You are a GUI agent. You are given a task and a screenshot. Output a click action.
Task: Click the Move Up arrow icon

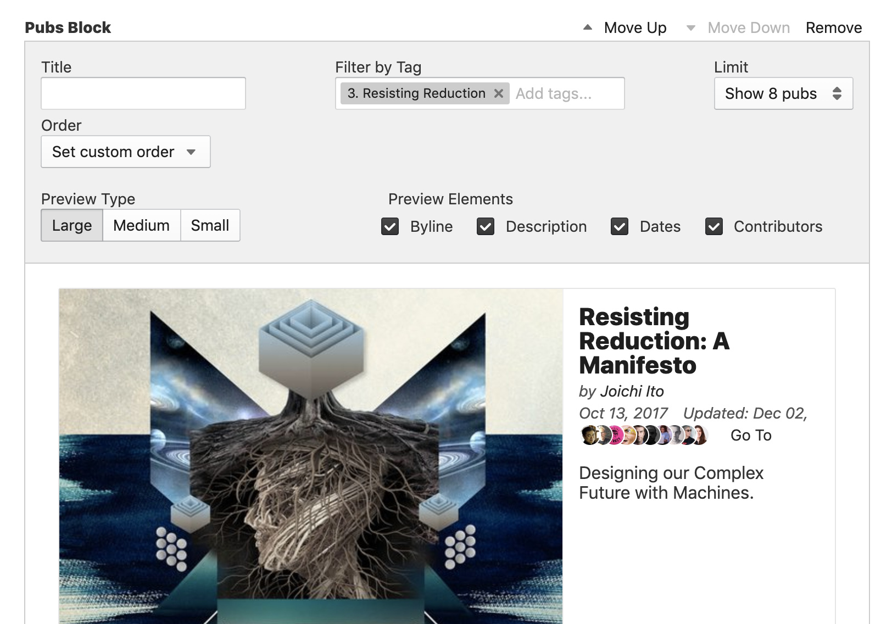587,27
